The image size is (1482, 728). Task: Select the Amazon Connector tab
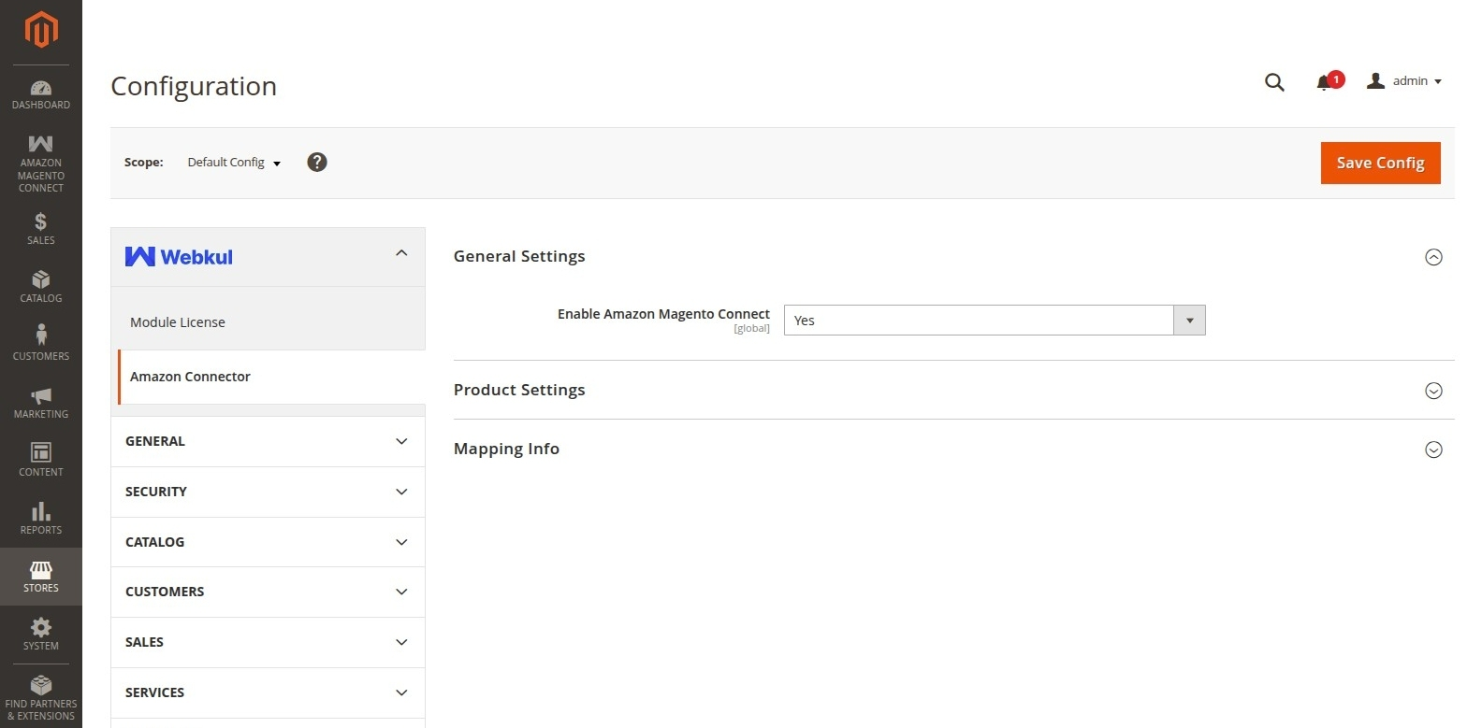271,377
